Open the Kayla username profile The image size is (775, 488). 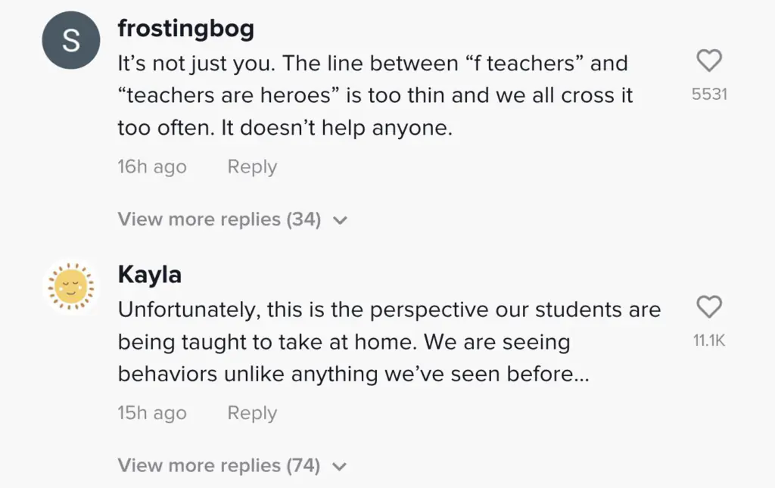coord(150,274)
